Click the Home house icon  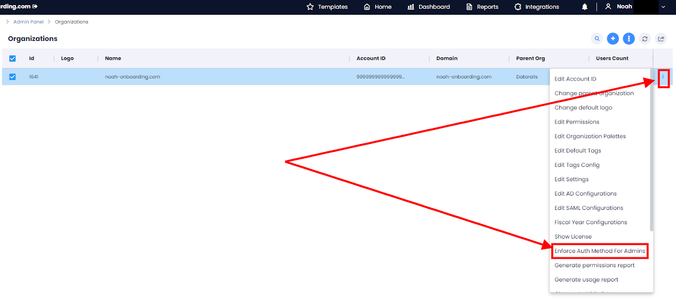(x=367, y=7)
